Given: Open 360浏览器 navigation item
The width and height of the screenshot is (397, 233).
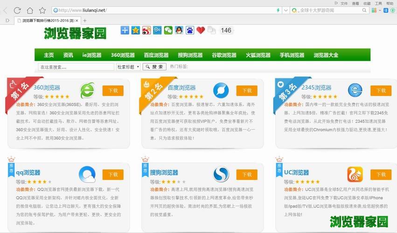Looking at the screenshot, I should [123, 55].
